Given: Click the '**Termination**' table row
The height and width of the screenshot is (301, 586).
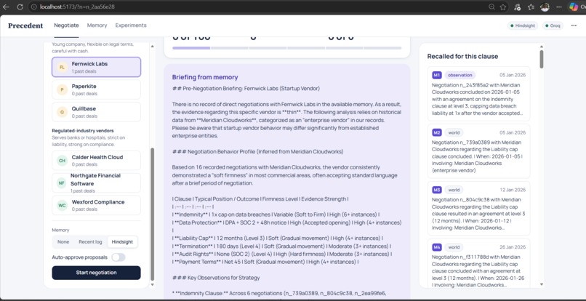Looking at the screenshot, I should pyautogui.click(x=282, y=246).
